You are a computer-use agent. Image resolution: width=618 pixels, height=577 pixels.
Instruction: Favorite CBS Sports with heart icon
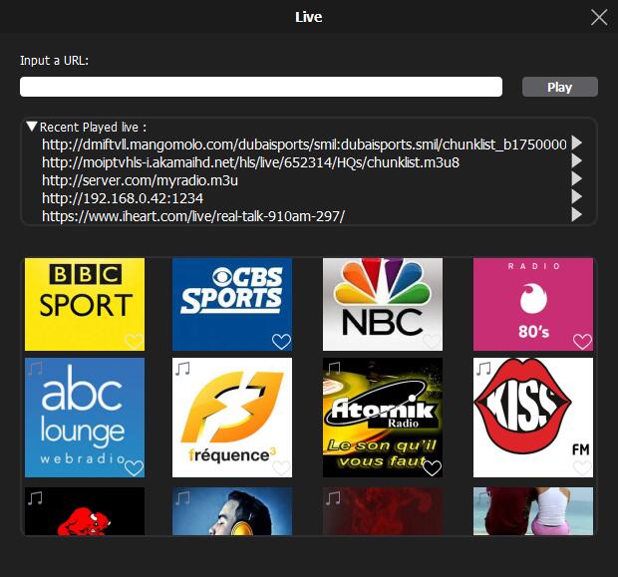pos(281,341)
